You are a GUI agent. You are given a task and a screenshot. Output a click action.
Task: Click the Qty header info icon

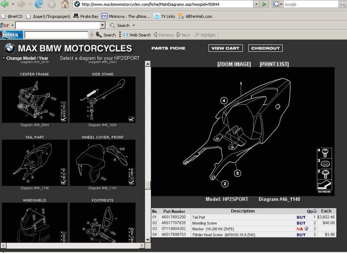[315, 211]
